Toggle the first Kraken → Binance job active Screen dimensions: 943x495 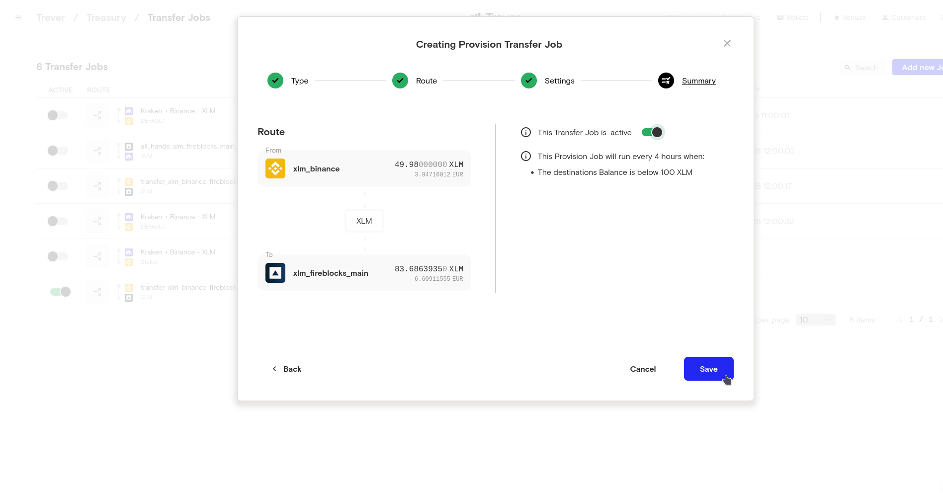coord(58,115)
